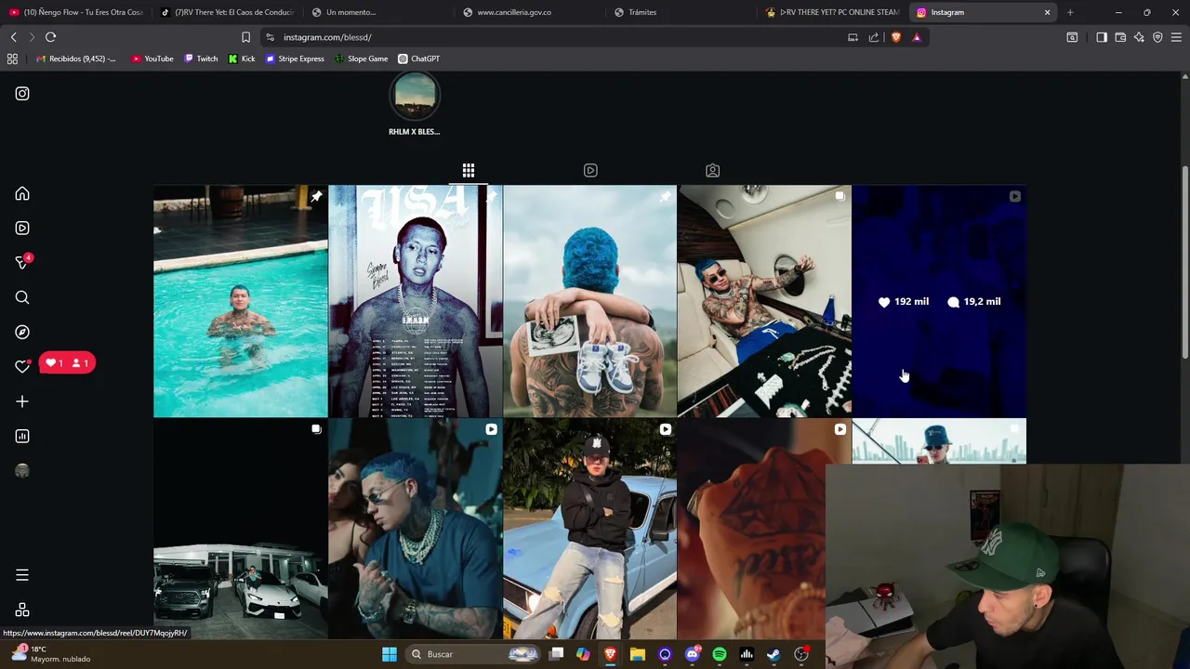1190x669 pixels.
Task: Switch to the tagged photos tab
Action: (x=712, y=170)
